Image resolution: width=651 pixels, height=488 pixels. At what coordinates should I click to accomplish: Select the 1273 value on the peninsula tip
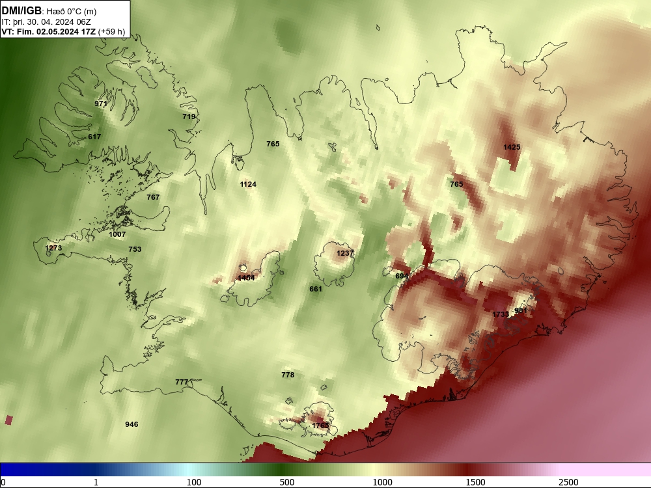[53, 248]
